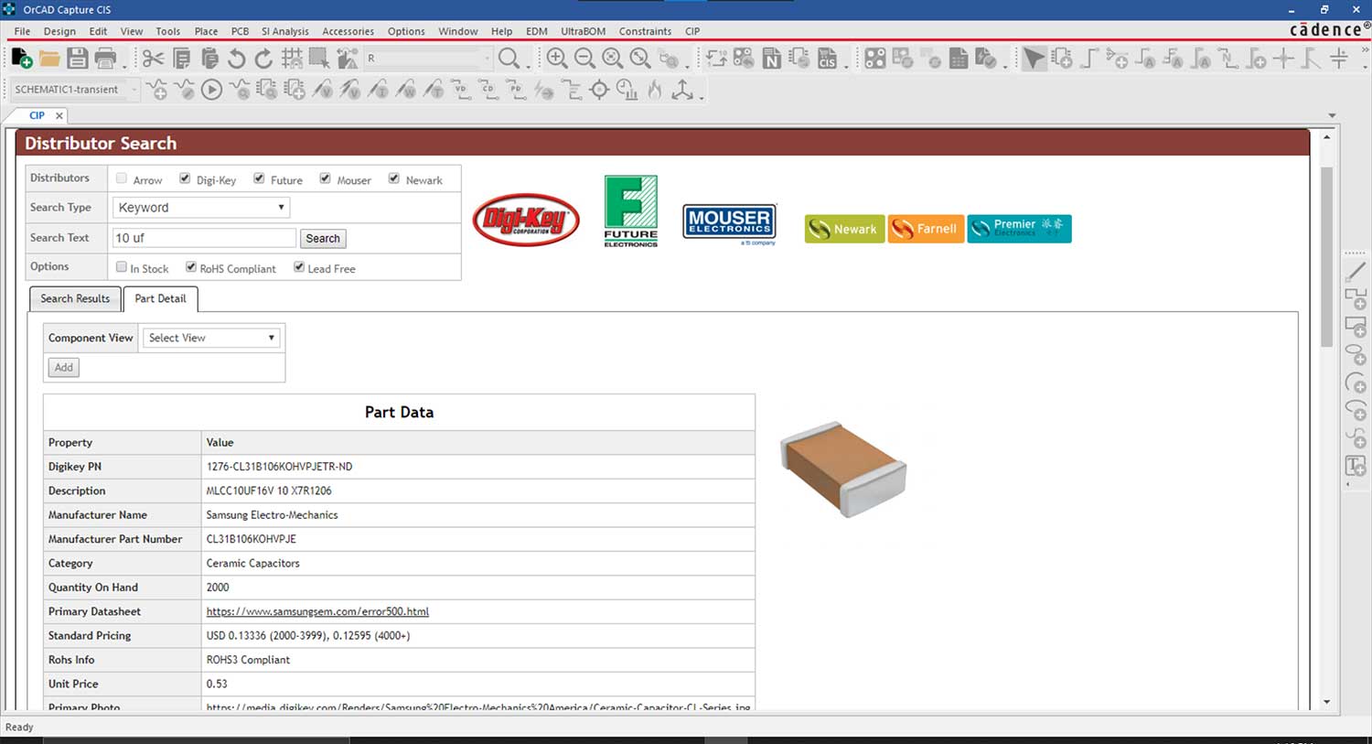
Task: Switch to the Search Results tab
Action: coord(75,299)
